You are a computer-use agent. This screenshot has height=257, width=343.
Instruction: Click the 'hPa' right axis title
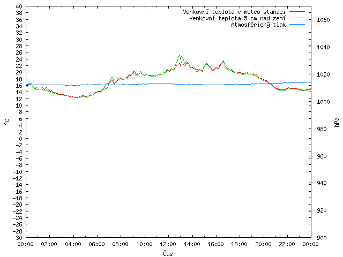[337, 122]
